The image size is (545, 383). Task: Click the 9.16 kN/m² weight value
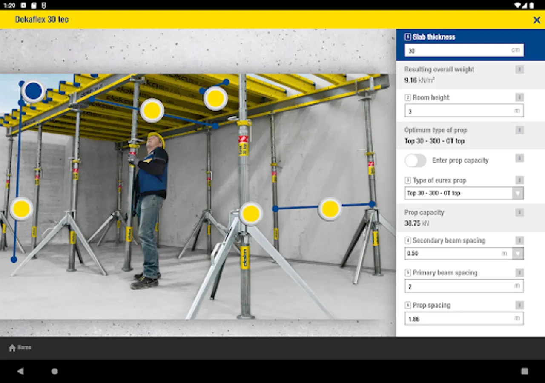pyautogui.click(x=420, y=80)
